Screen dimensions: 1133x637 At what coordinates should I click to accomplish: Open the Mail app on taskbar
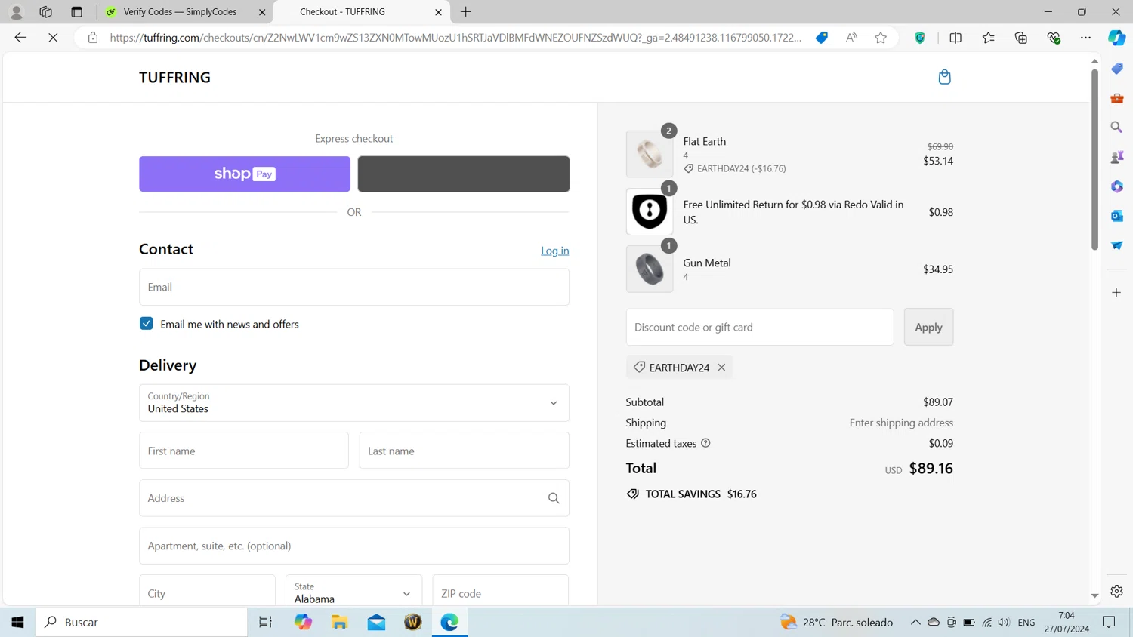(376, 622)
